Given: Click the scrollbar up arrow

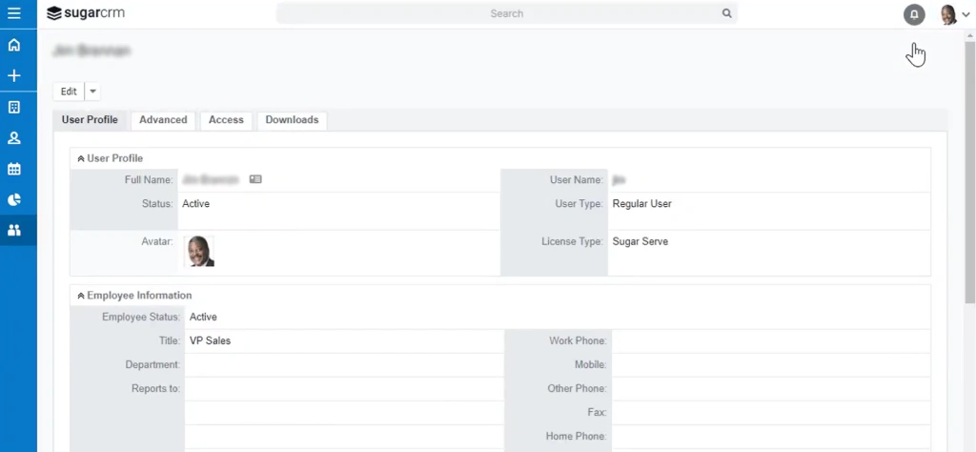Looking at the screenshot, I should coord(969,35).
